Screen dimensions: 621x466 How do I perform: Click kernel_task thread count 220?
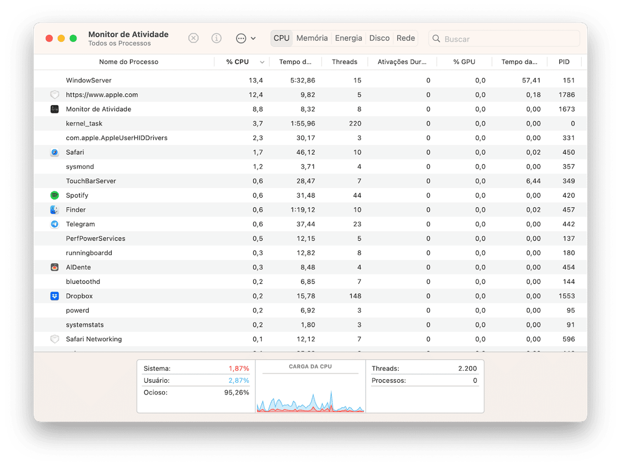pos(355,124)
